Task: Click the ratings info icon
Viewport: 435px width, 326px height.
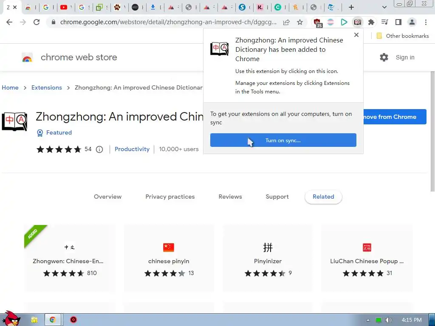Action: (x=99, y=150)
